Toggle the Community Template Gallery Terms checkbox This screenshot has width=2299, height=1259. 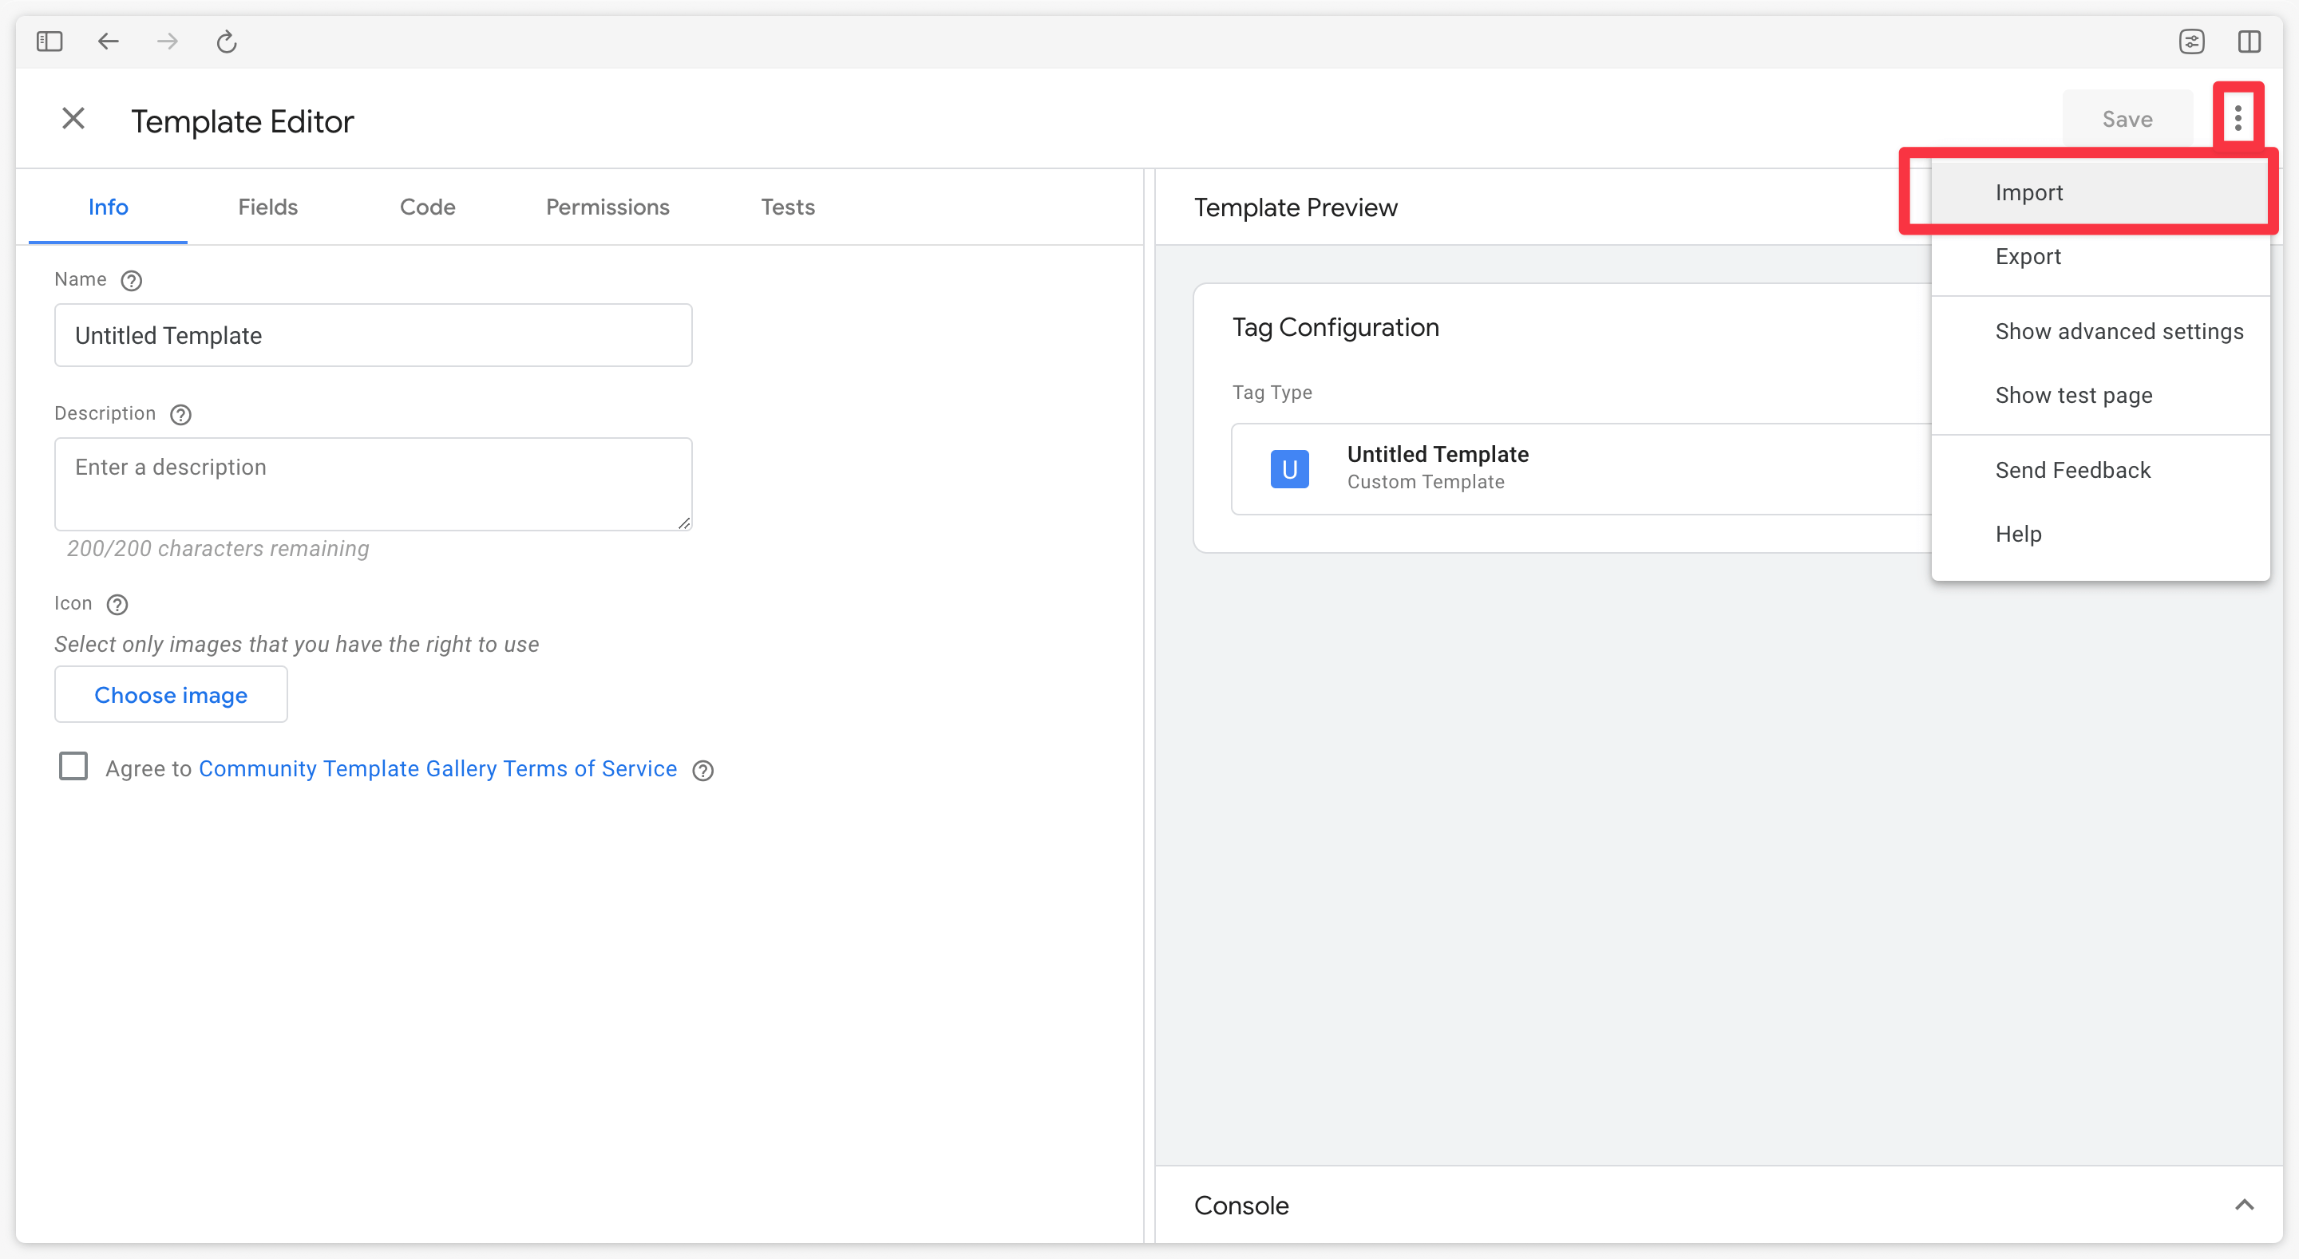coord(73,768)
